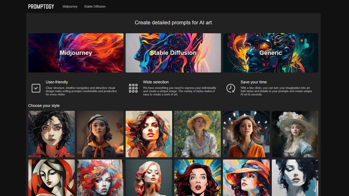Choose the colorful orange hat painted portrait
The image size is (349, 196).
pos(246,178)
